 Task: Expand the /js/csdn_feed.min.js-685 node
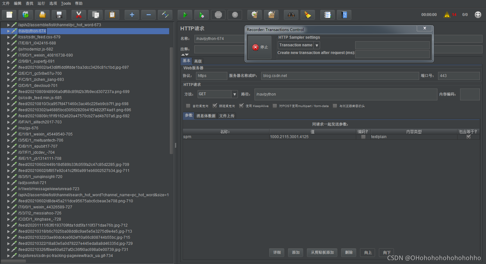point(9,98)
